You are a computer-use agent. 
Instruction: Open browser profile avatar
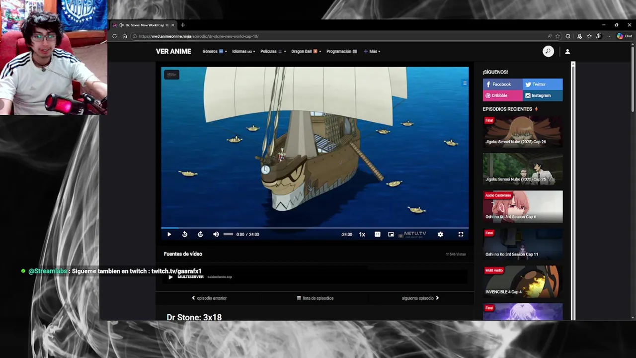pyautogui.click(x=599, y=36)
